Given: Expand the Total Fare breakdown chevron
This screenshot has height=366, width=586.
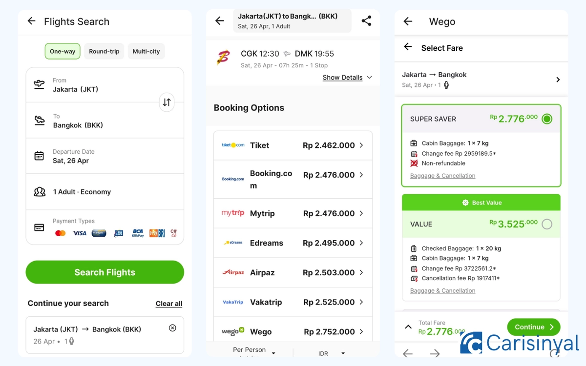Looking at the screenshot, I should tap(408, 327).
